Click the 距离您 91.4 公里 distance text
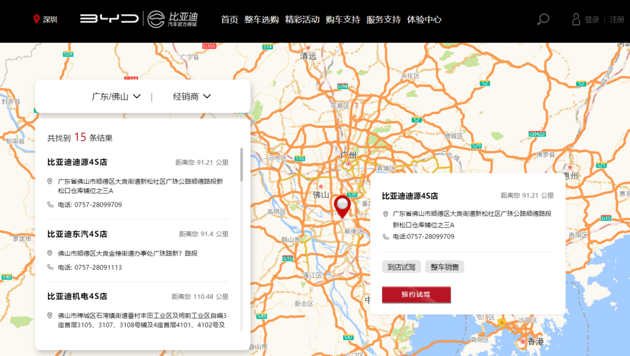Viewport: 630px width, 356px height. click(204, 234)
